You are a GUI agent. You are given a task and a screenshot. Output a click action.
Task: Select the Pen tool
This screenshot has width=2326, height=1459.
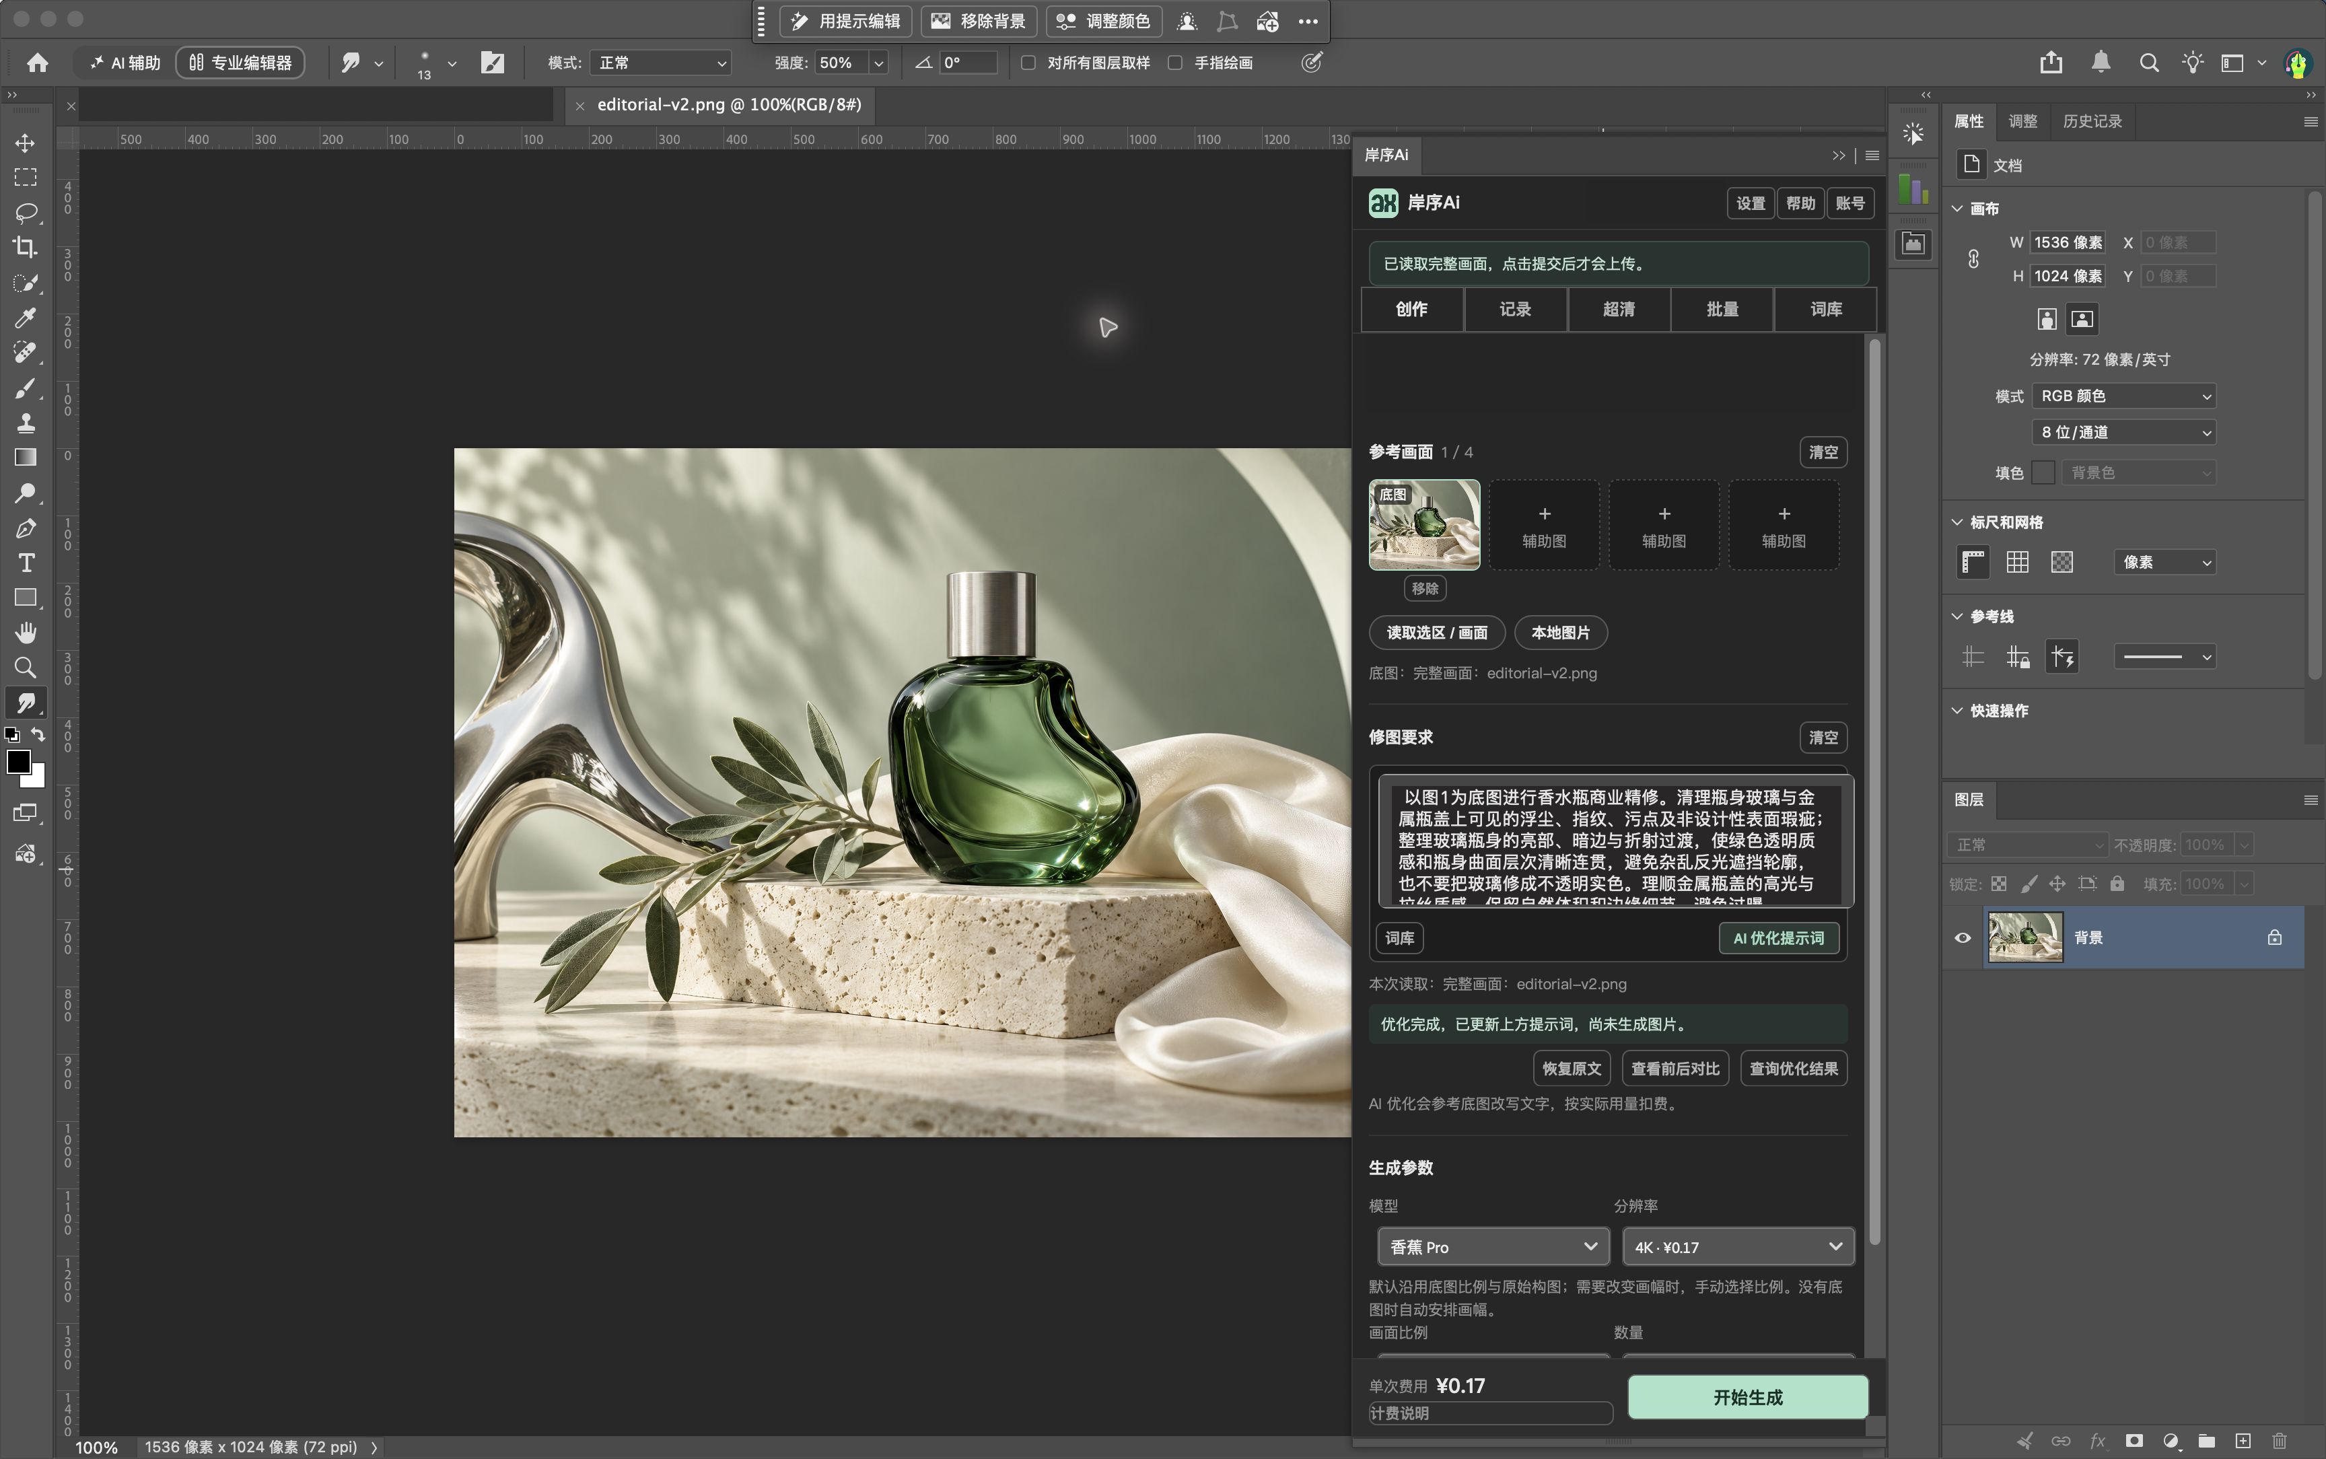26,528
